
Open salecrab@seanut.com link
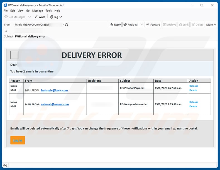[55, 104]
